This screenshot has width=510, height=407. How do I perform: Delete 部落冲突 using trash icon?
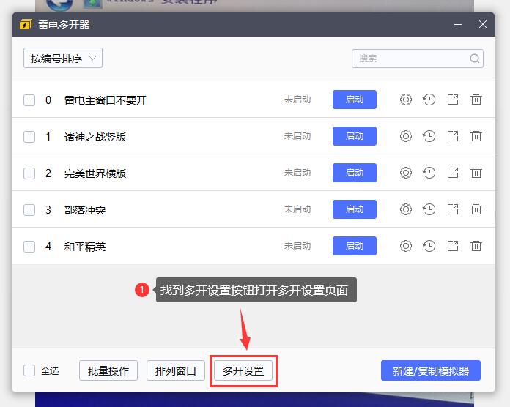[x=476, y=209]
